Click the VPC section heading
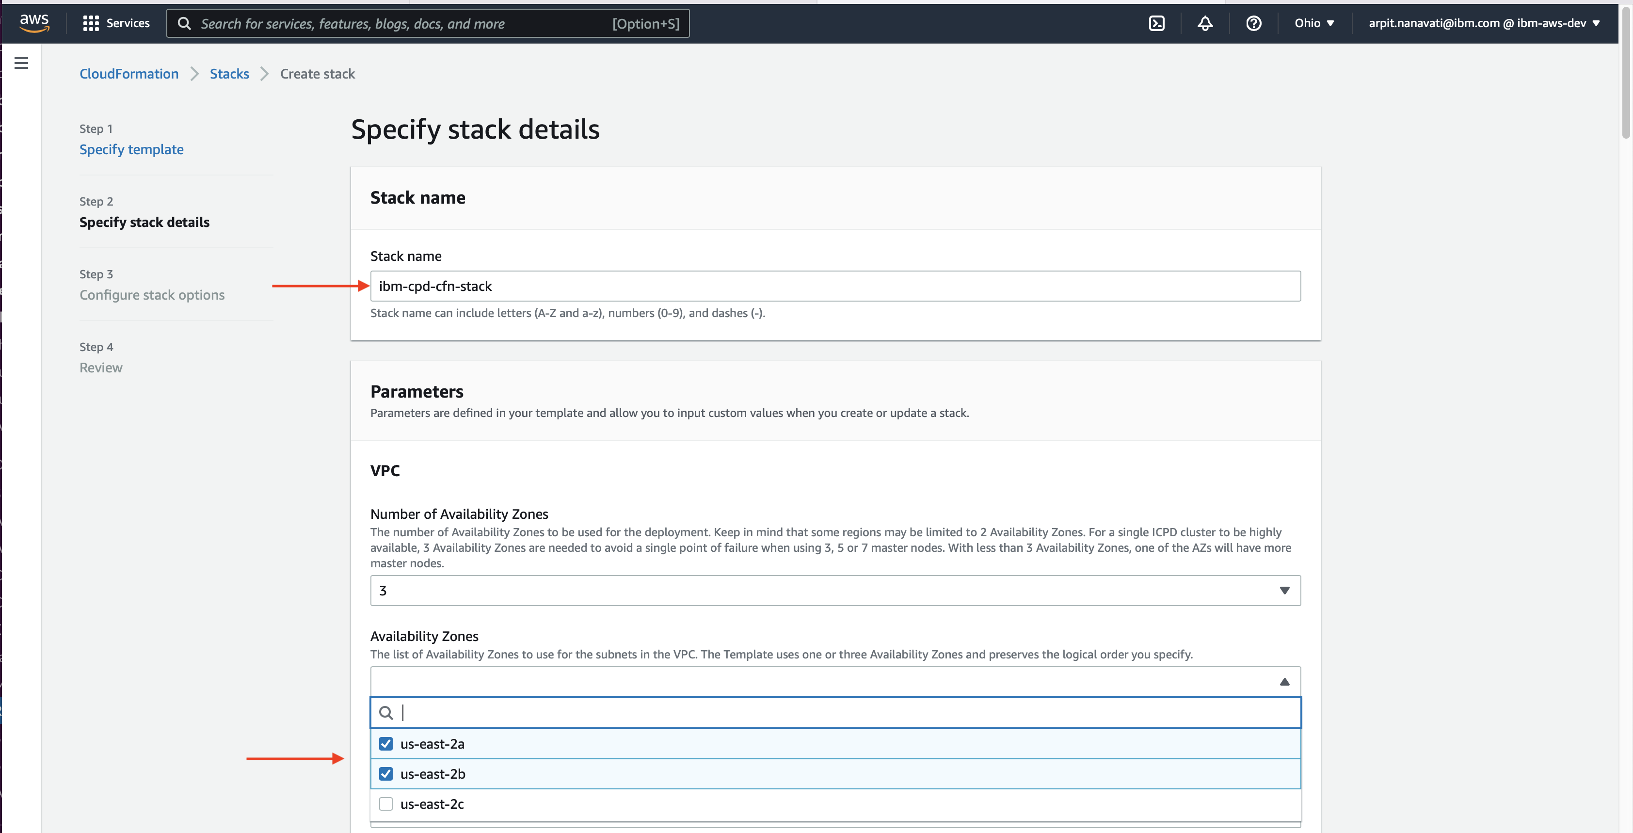The height and width of the screenshot is (833, 1633). [385, 470]
